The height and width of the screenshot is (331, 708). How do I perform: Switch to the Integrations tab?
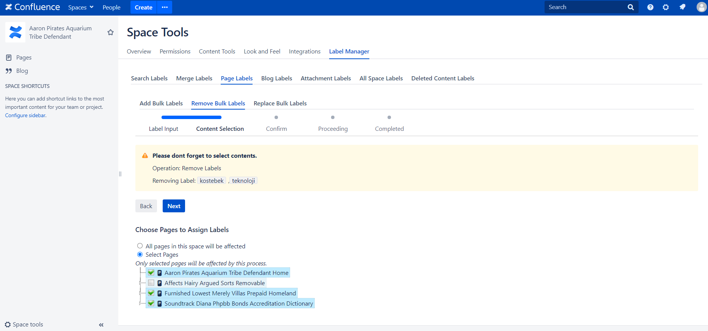(x=305, y=52)
